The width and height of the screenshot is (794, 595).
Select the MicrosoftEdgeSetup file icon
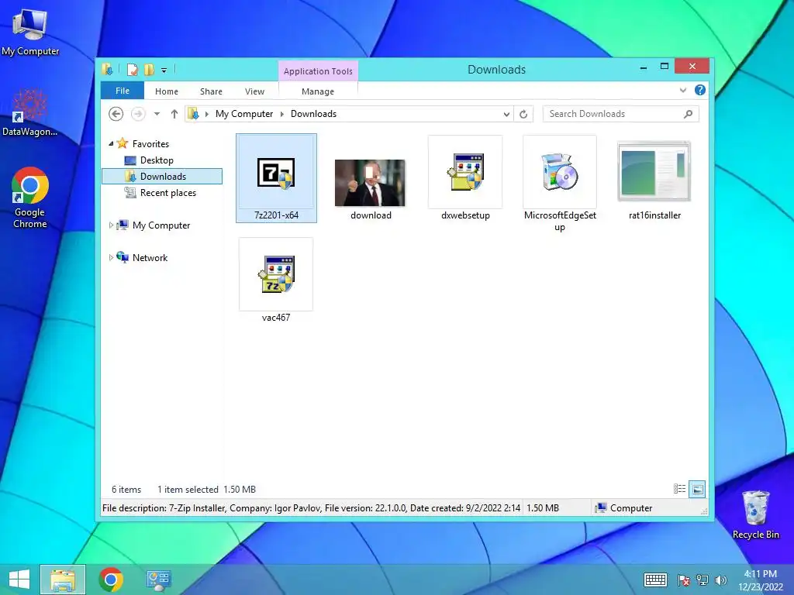560,172
